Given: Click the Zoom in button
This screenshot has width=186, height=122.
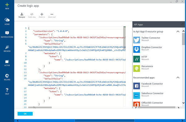Looking at the screenshot, I should coord(42,15).
